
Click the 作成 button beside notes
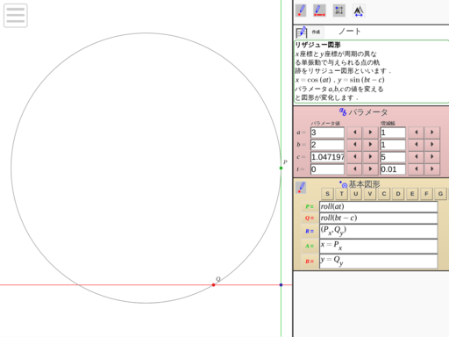[316, 32]
